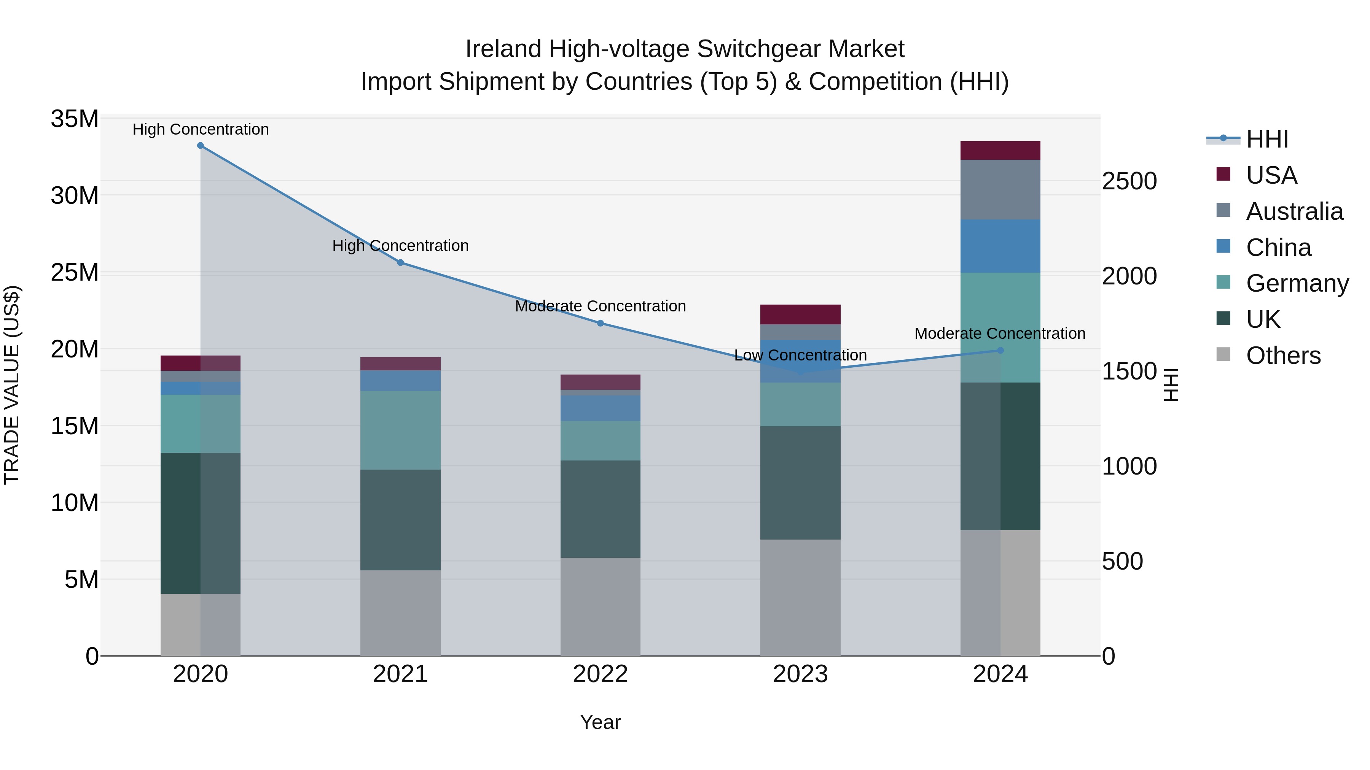Click the 2024 Moderate Concentration annotation
Viewport: 1370px width, 770px height.
[1000, 334]
